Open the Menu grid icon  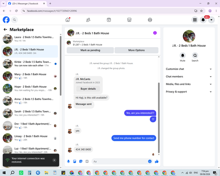[195, 20]
